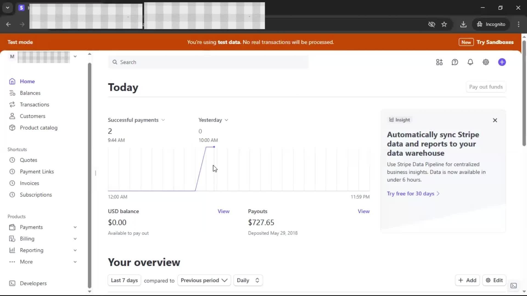
Task: View Payouts details
Action: (x=363, y=211)
